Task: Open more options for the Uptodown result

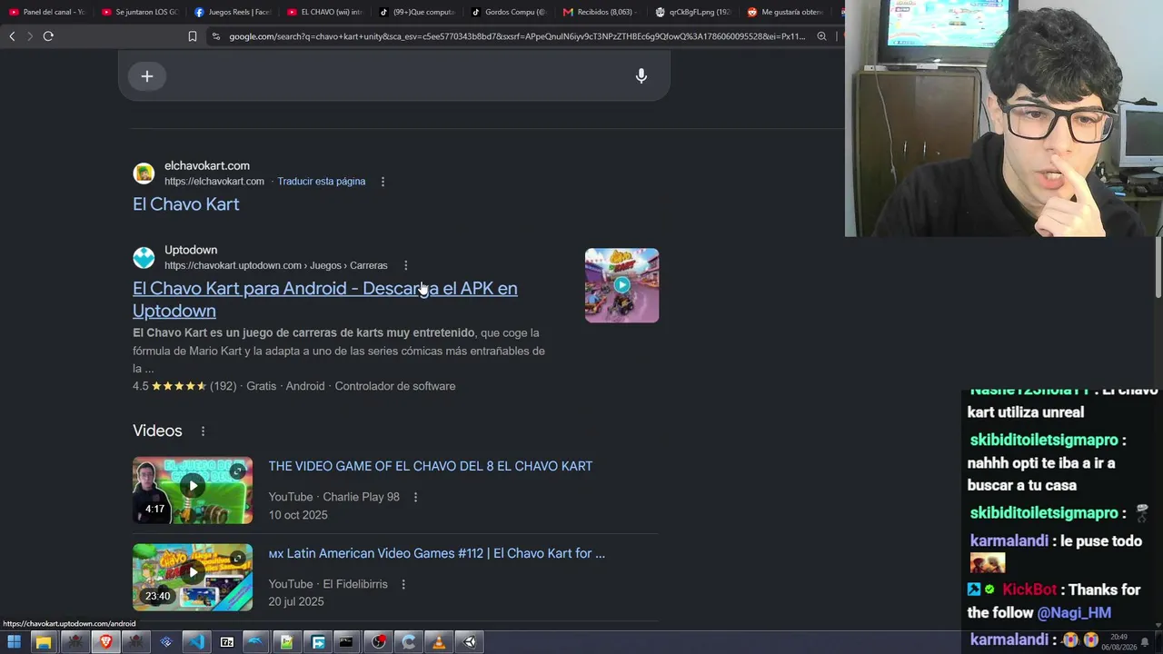Action: (405, 265)
